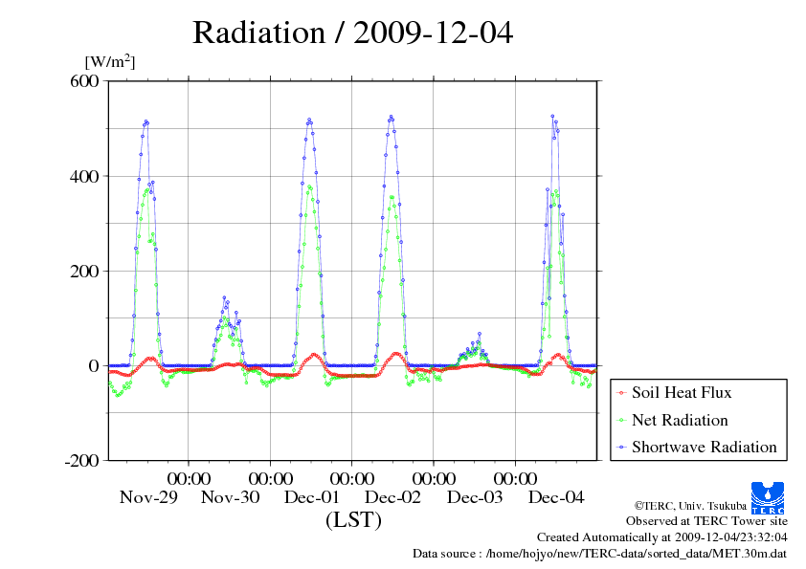Select the Shortwave Radiation legend label
This screenshot has width=806, height=569.
(704, 447)
